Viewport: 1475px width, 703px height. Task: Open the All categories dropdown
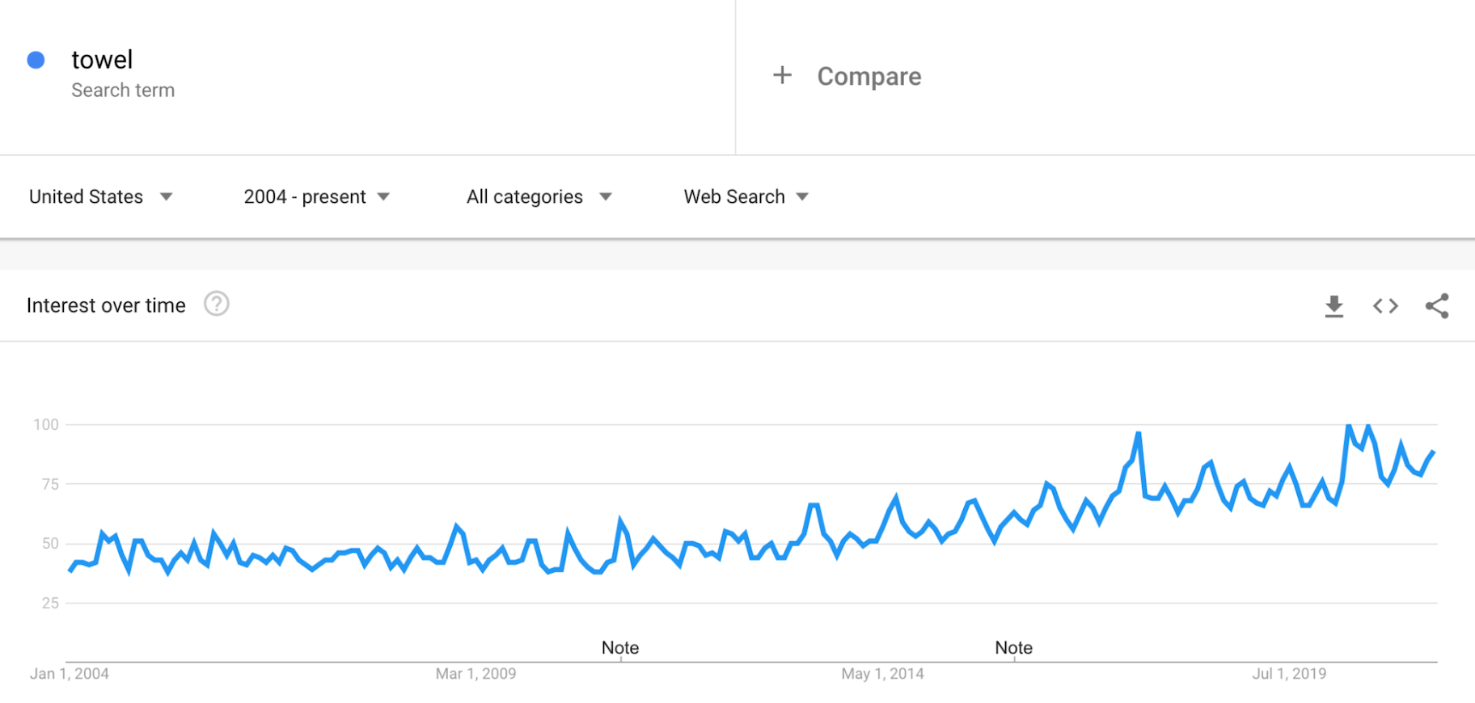(539, 197)
